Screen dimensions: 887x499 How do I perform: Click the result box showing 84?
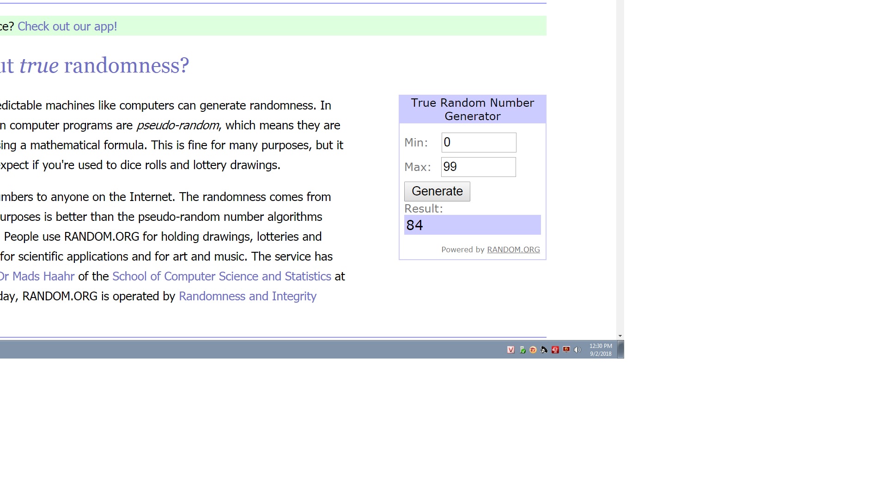472,225
